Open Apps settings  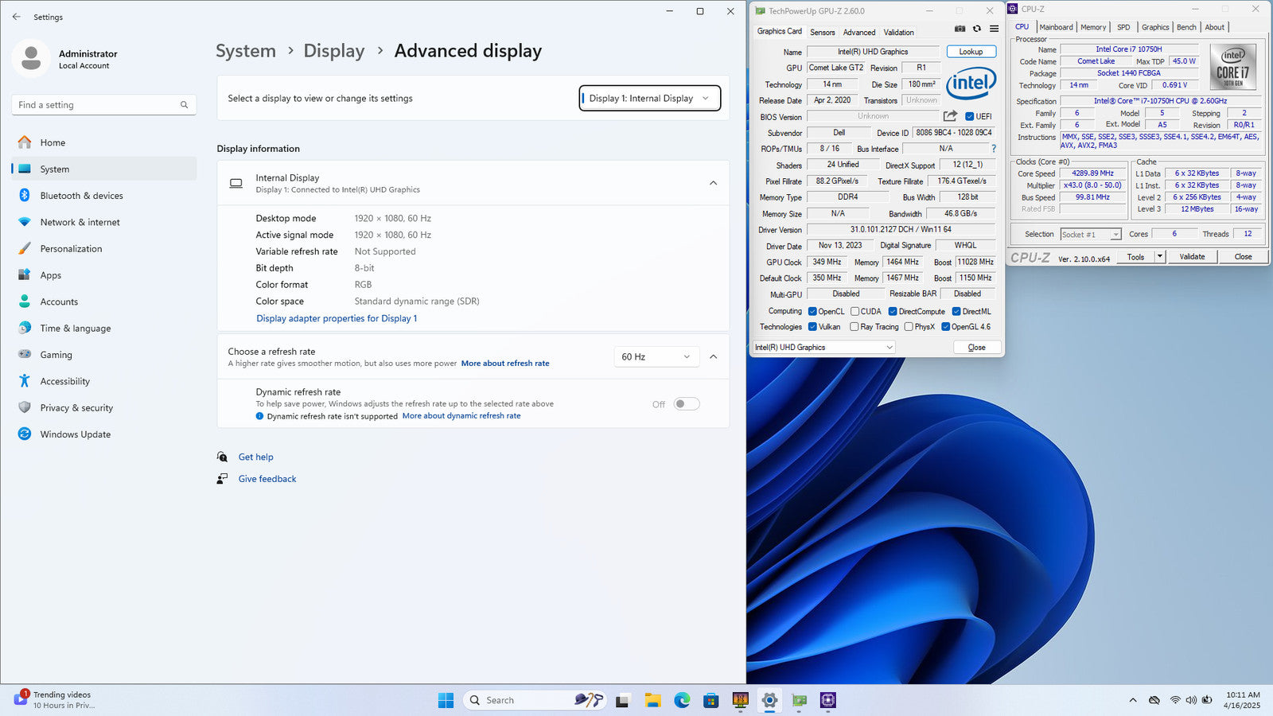[x=104, y=275]
